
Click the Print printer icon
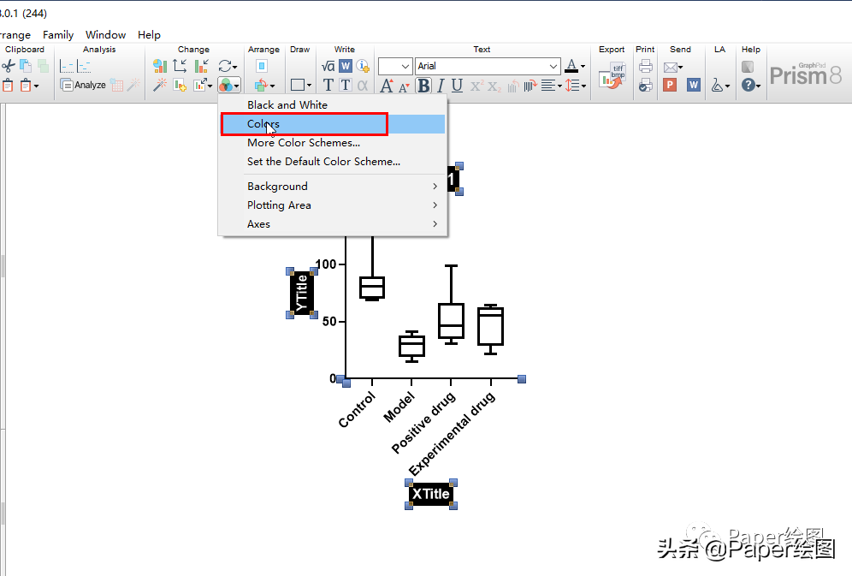point(646,66)
